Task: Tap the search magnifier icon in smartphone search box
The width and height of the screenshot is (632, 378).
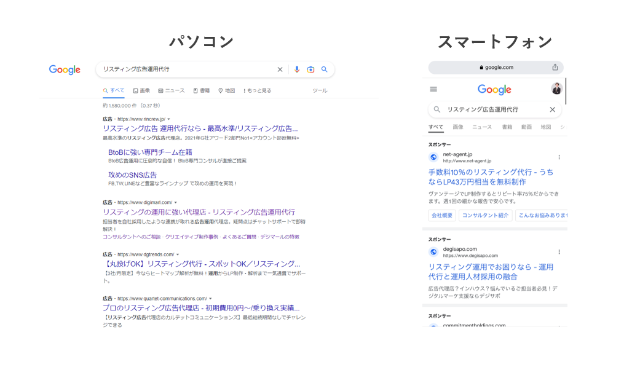Action: pos(437,109)
